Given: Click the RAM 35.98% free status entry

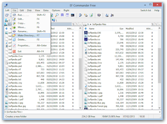Looking at the screenshot, I should [111, 116].
